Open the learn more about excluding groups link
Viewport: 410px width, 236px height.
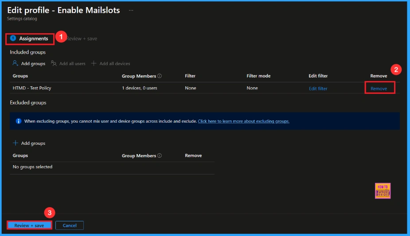(243, 121)
